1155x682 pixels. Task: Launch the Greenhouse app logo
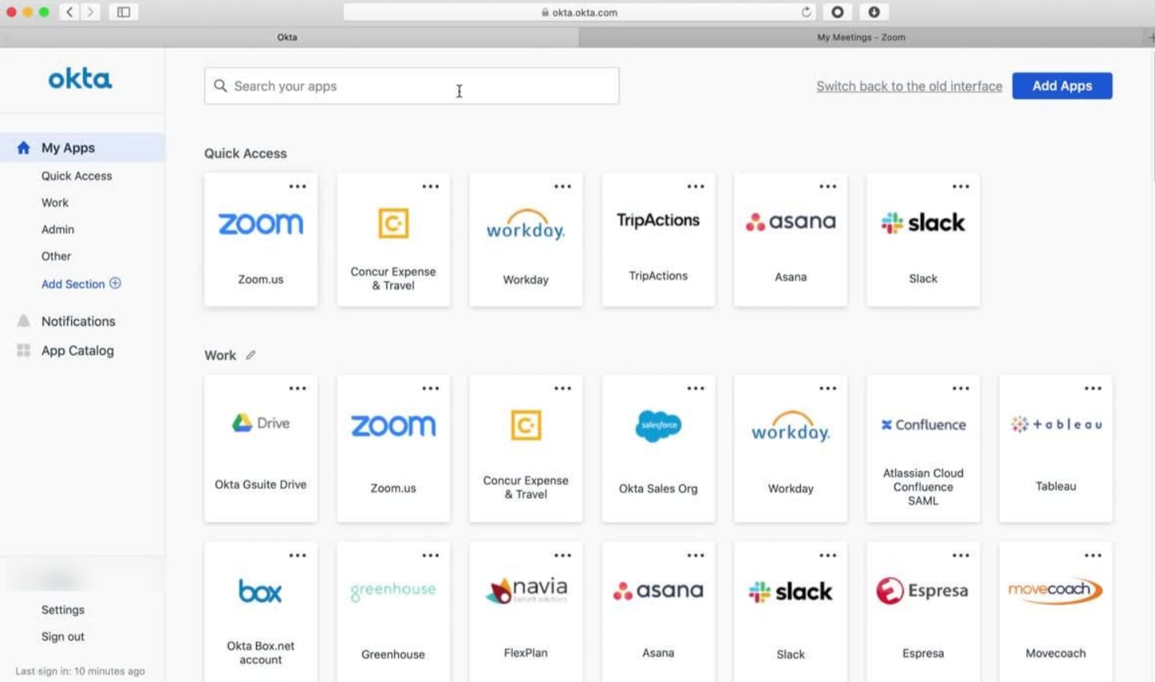(x=393, y=590)
